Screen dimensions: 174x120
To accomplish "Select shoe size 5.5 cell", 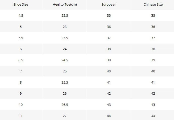I will (21, 38).
